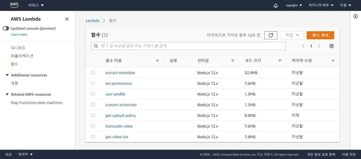Open 개인 정보 보호 정책 link
Screen dimensions: 361x159
point(321,154)
